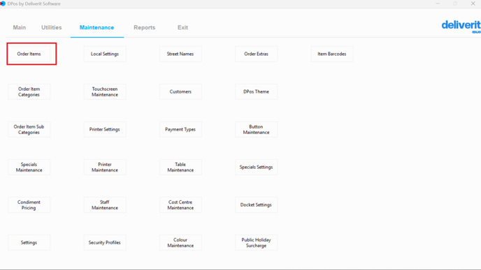Open the Reports tab
481x270 pixels.
tap(145, 27)
